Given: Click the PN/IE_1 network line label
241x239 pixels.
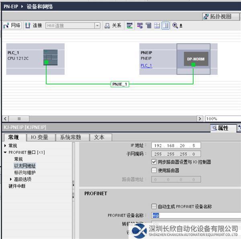Looking at the screenshot, I should click(120, 84).
